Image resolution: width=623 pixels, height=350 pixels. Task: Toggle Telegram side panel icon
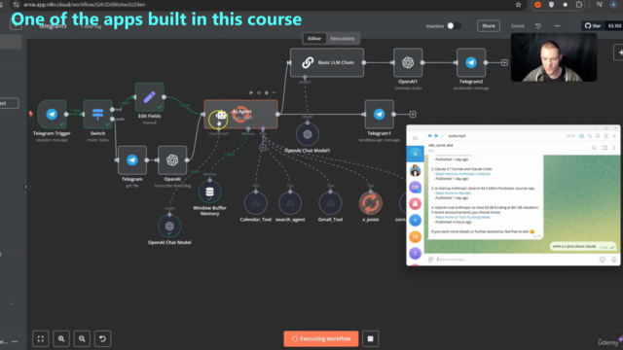click(x=605, y=148)
